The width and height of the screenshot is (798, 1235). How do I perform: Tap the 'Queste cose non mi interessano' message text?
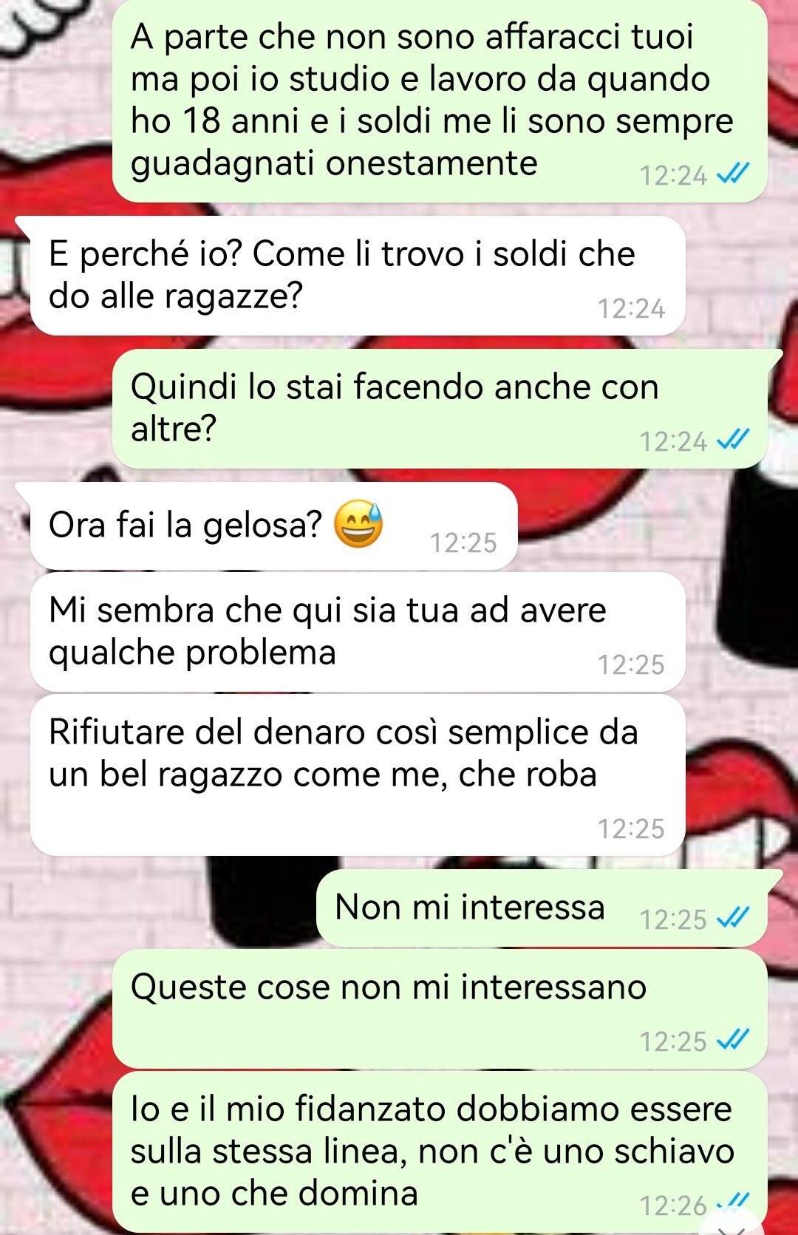click(x=389, y=987)
